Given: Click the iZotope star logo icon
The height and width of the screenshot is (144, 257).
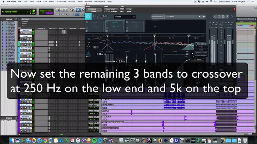Looking at the screenshot, I should click(233, 16).
